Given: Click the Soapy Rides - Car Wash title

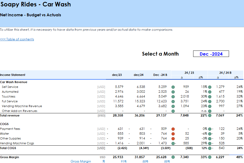Looking at the screenshot, I should coord(36,5).
